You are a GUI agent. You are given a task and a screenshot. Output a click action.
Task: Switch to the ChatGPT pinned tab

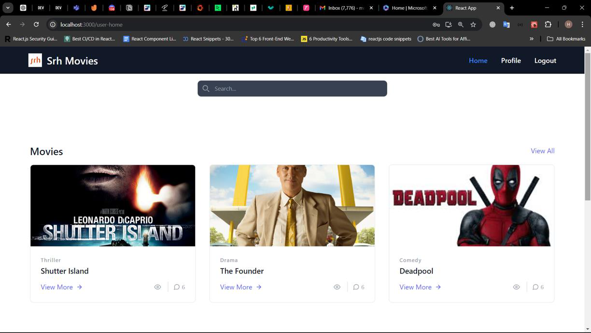click(23, 8)
